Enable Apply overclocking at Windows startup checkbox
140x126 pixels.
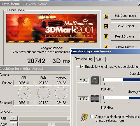point(92,116)
